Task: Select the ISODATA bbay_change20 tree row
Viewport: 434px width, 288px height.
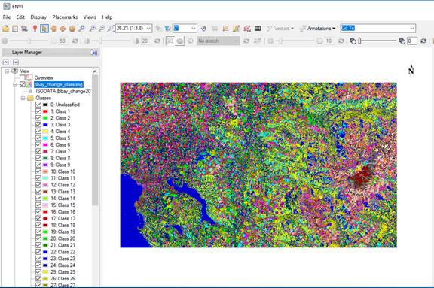Action: [x=63, y=91]
